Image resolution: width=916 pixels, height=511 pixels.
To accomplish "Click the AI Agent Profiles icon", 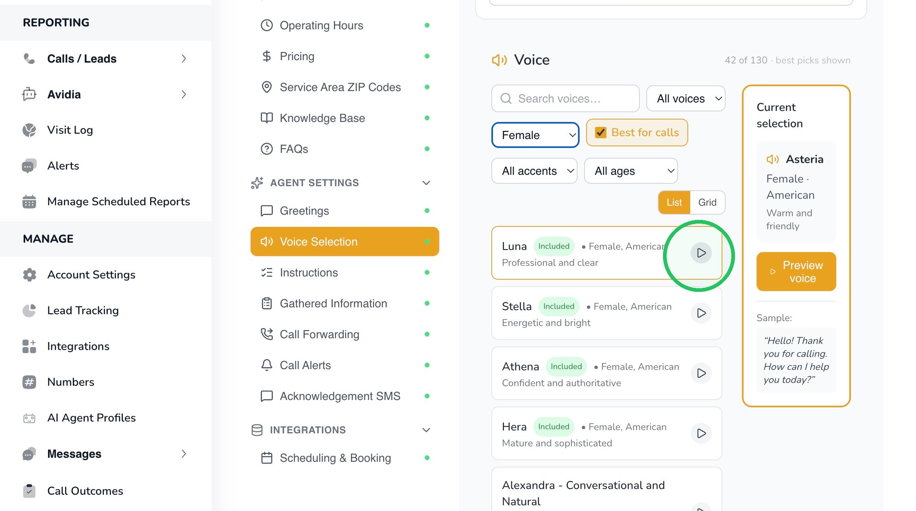I will coord(29,418).
